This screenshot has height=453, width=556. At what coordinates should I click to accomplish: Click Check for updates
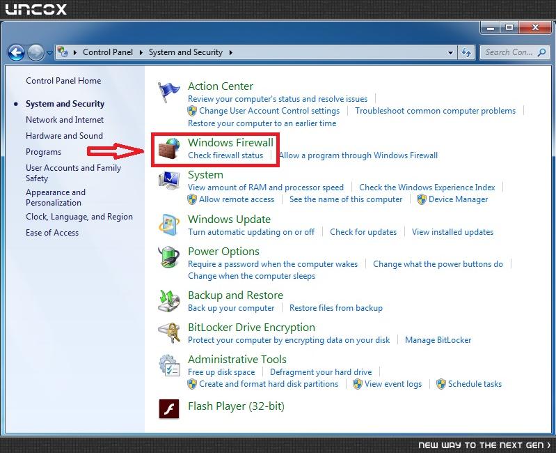(363, 232)
